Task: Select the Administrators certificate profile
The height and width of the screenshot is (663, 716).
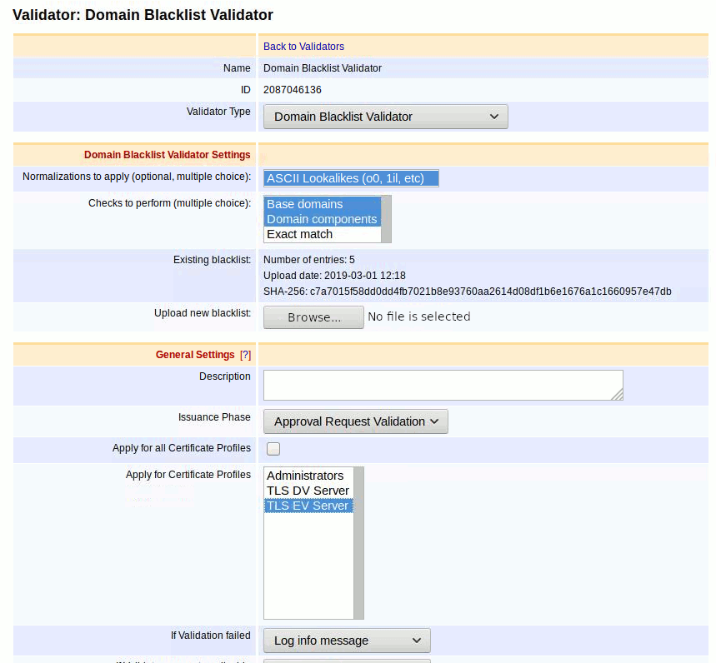Action: click(306, 475)
